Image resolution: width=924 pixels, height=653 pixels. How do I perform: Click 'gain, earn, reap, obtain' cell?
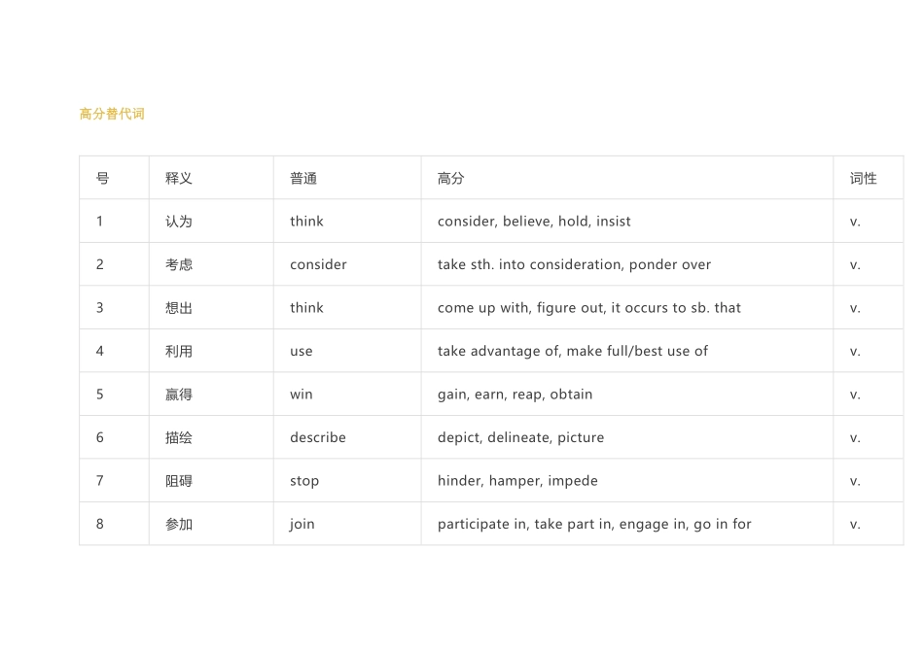(x=515, y=395)
